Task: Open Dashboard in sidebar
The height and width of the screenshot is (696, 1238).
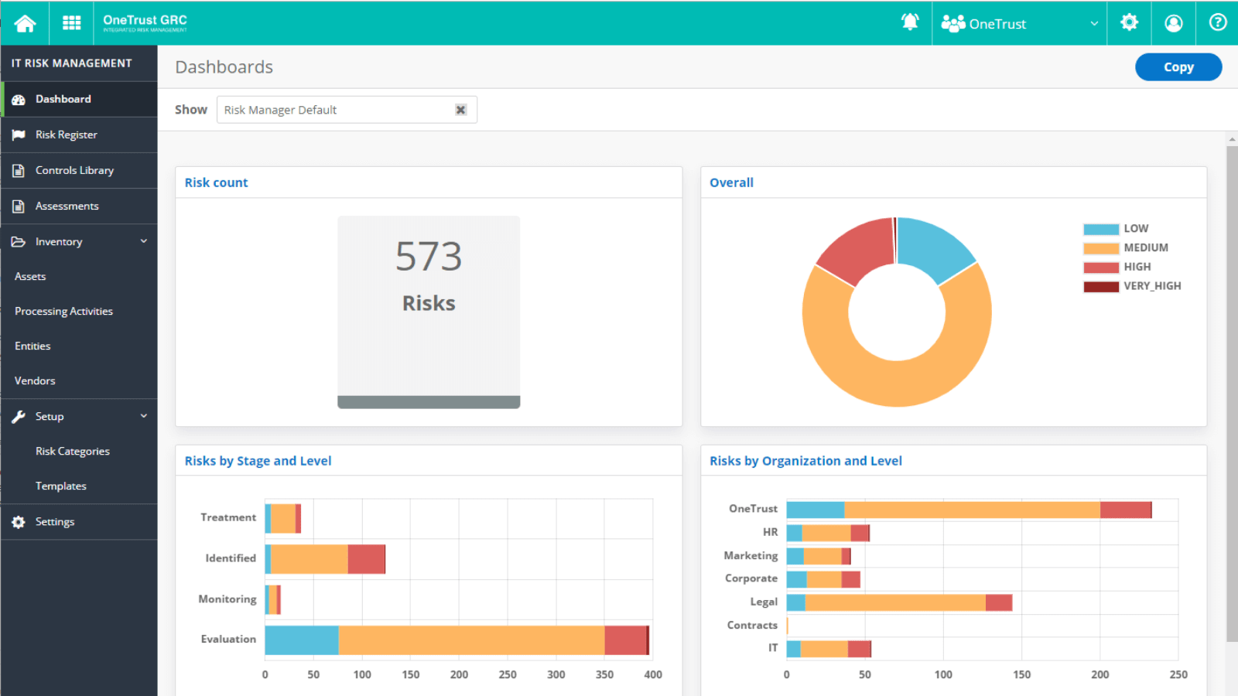Action: click(x=79, y=99)
